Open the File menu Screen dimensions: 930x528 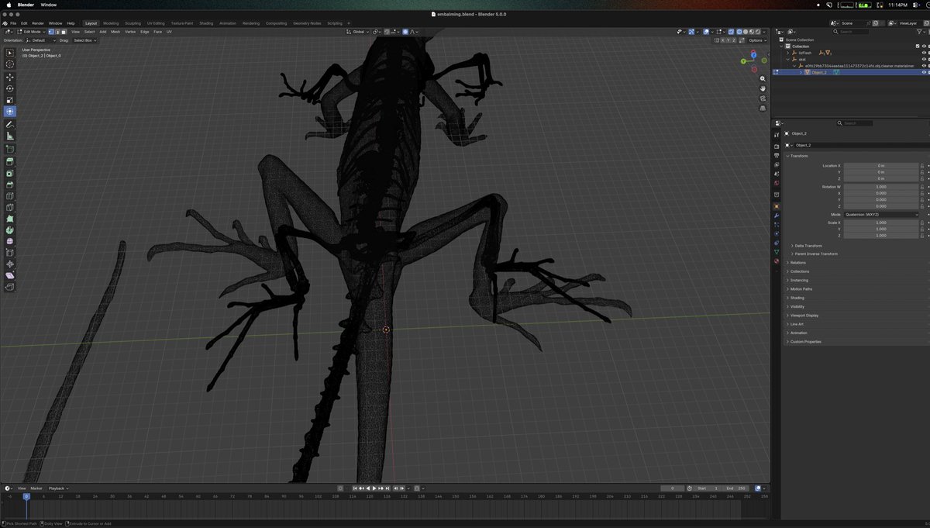13,23
